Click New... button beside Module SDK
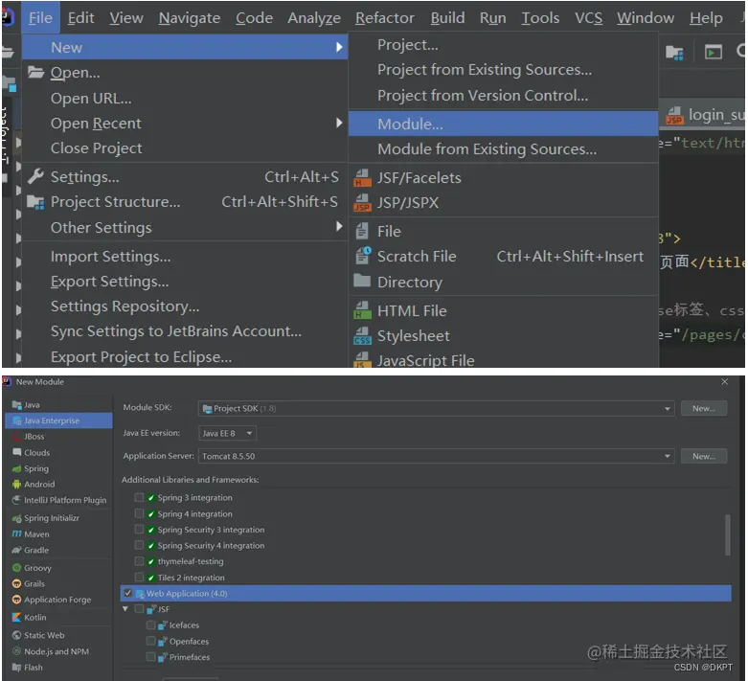This screenshot has width=748, height=681. (x=704, y=409)
